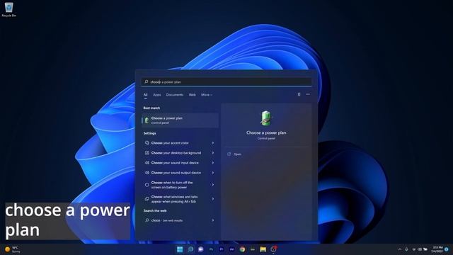Click the sound input device speaker icon
Image resolution: width=453 pixels, height=255 pixels.
pos(147,163)
